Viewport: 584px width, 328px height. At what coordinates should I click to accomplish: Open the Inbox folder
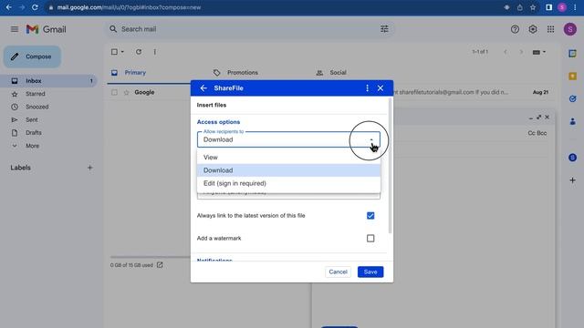point(48,81)
